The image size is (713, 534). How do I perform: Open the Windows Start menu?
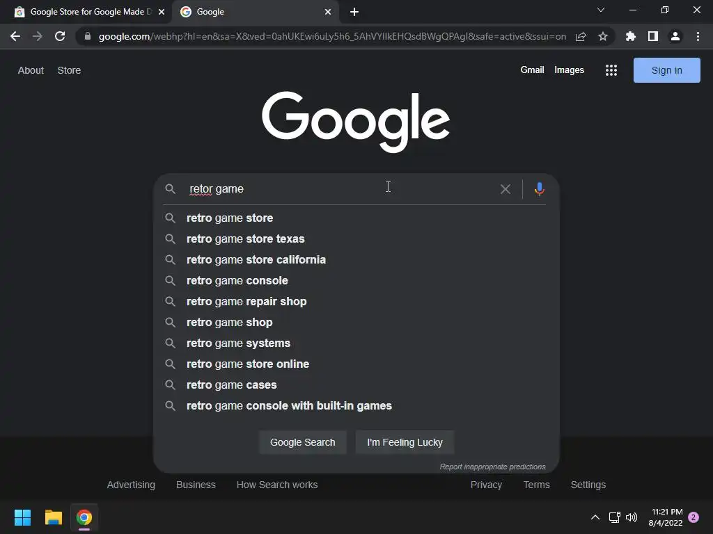coord(23,517)
